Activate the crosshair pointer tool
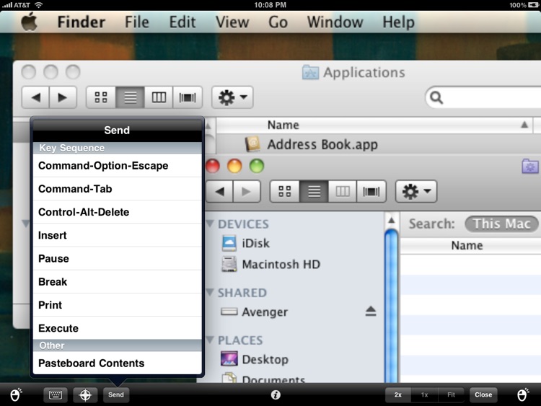 (85, 394)
